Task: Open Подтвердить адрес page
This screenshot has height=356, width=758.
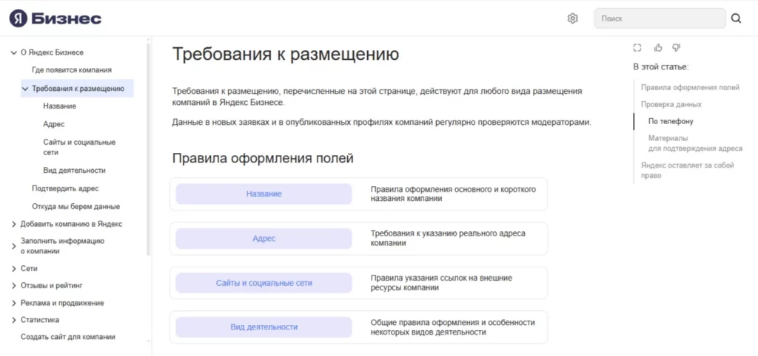Action: click(x=65, y=188)
